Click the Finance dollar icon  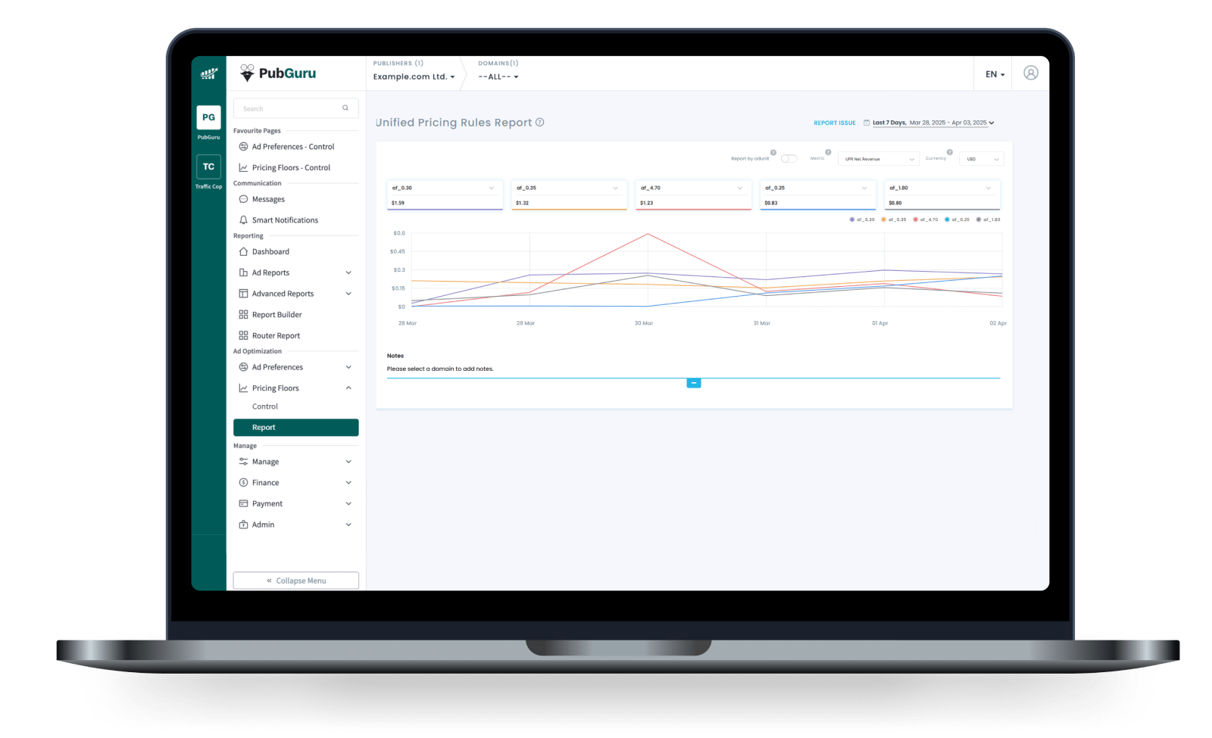click(x=243, y=482)
